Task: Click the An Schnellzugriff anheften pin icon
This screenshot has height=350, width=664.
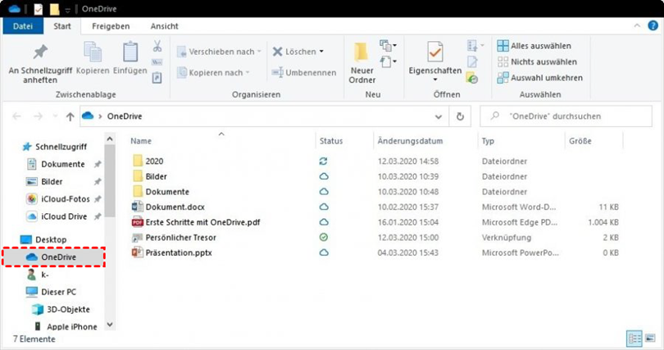Action: (39, 52)
